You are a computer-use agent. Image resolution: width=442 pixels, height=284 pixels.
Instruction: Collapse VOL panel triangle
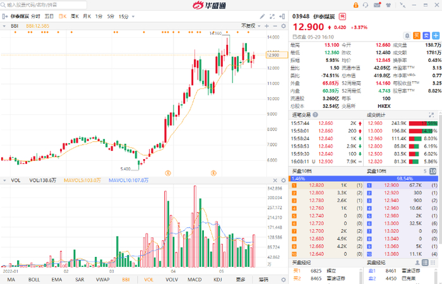tap(4, 180)
